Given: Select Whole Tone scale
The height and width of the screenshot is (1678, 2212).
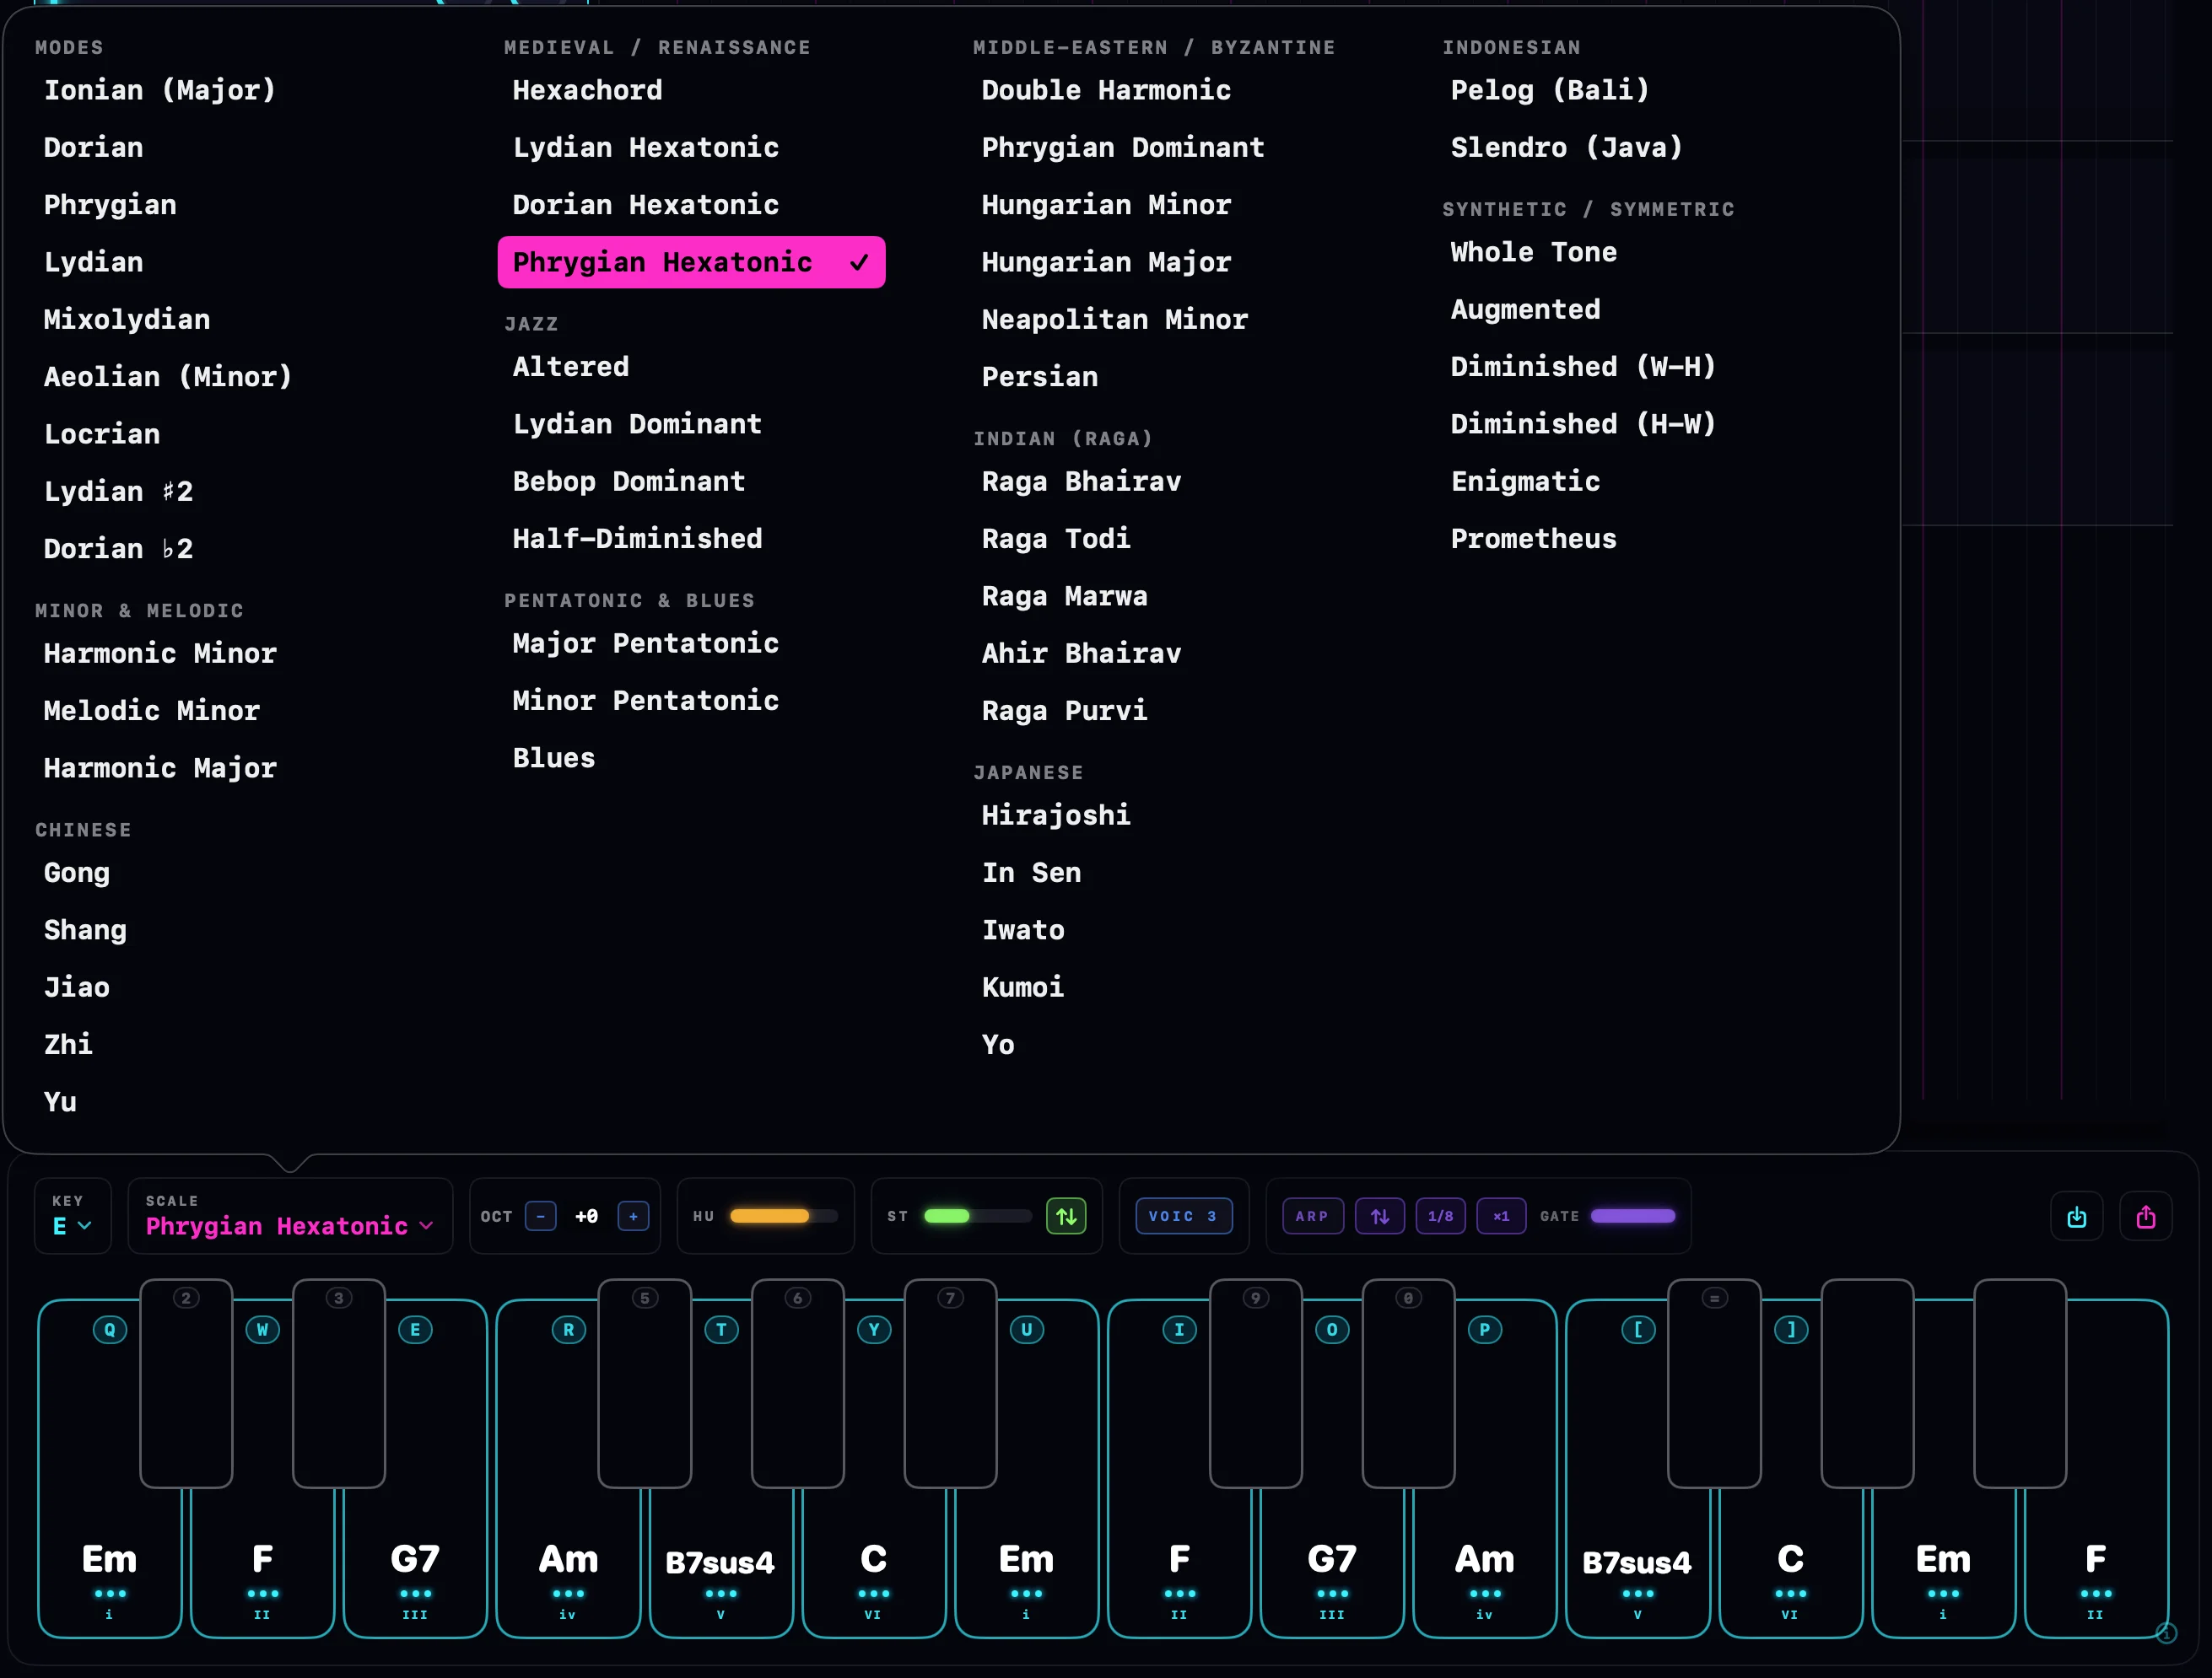Looking at the screenshot, I should [1534, 252].
